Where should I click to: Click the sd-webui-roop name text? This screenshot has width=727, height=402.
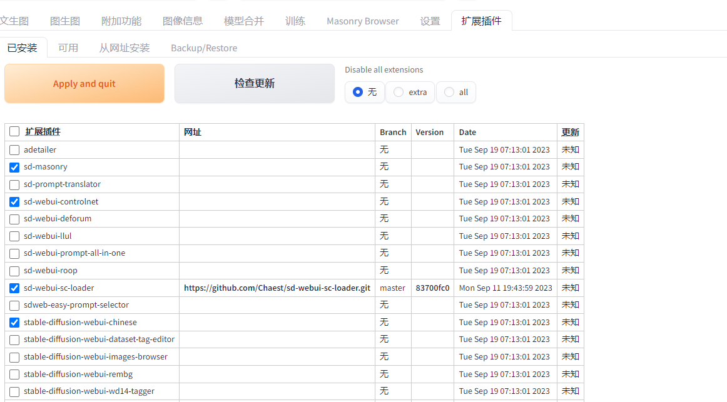pyautogui.click(x=51, y=270)
